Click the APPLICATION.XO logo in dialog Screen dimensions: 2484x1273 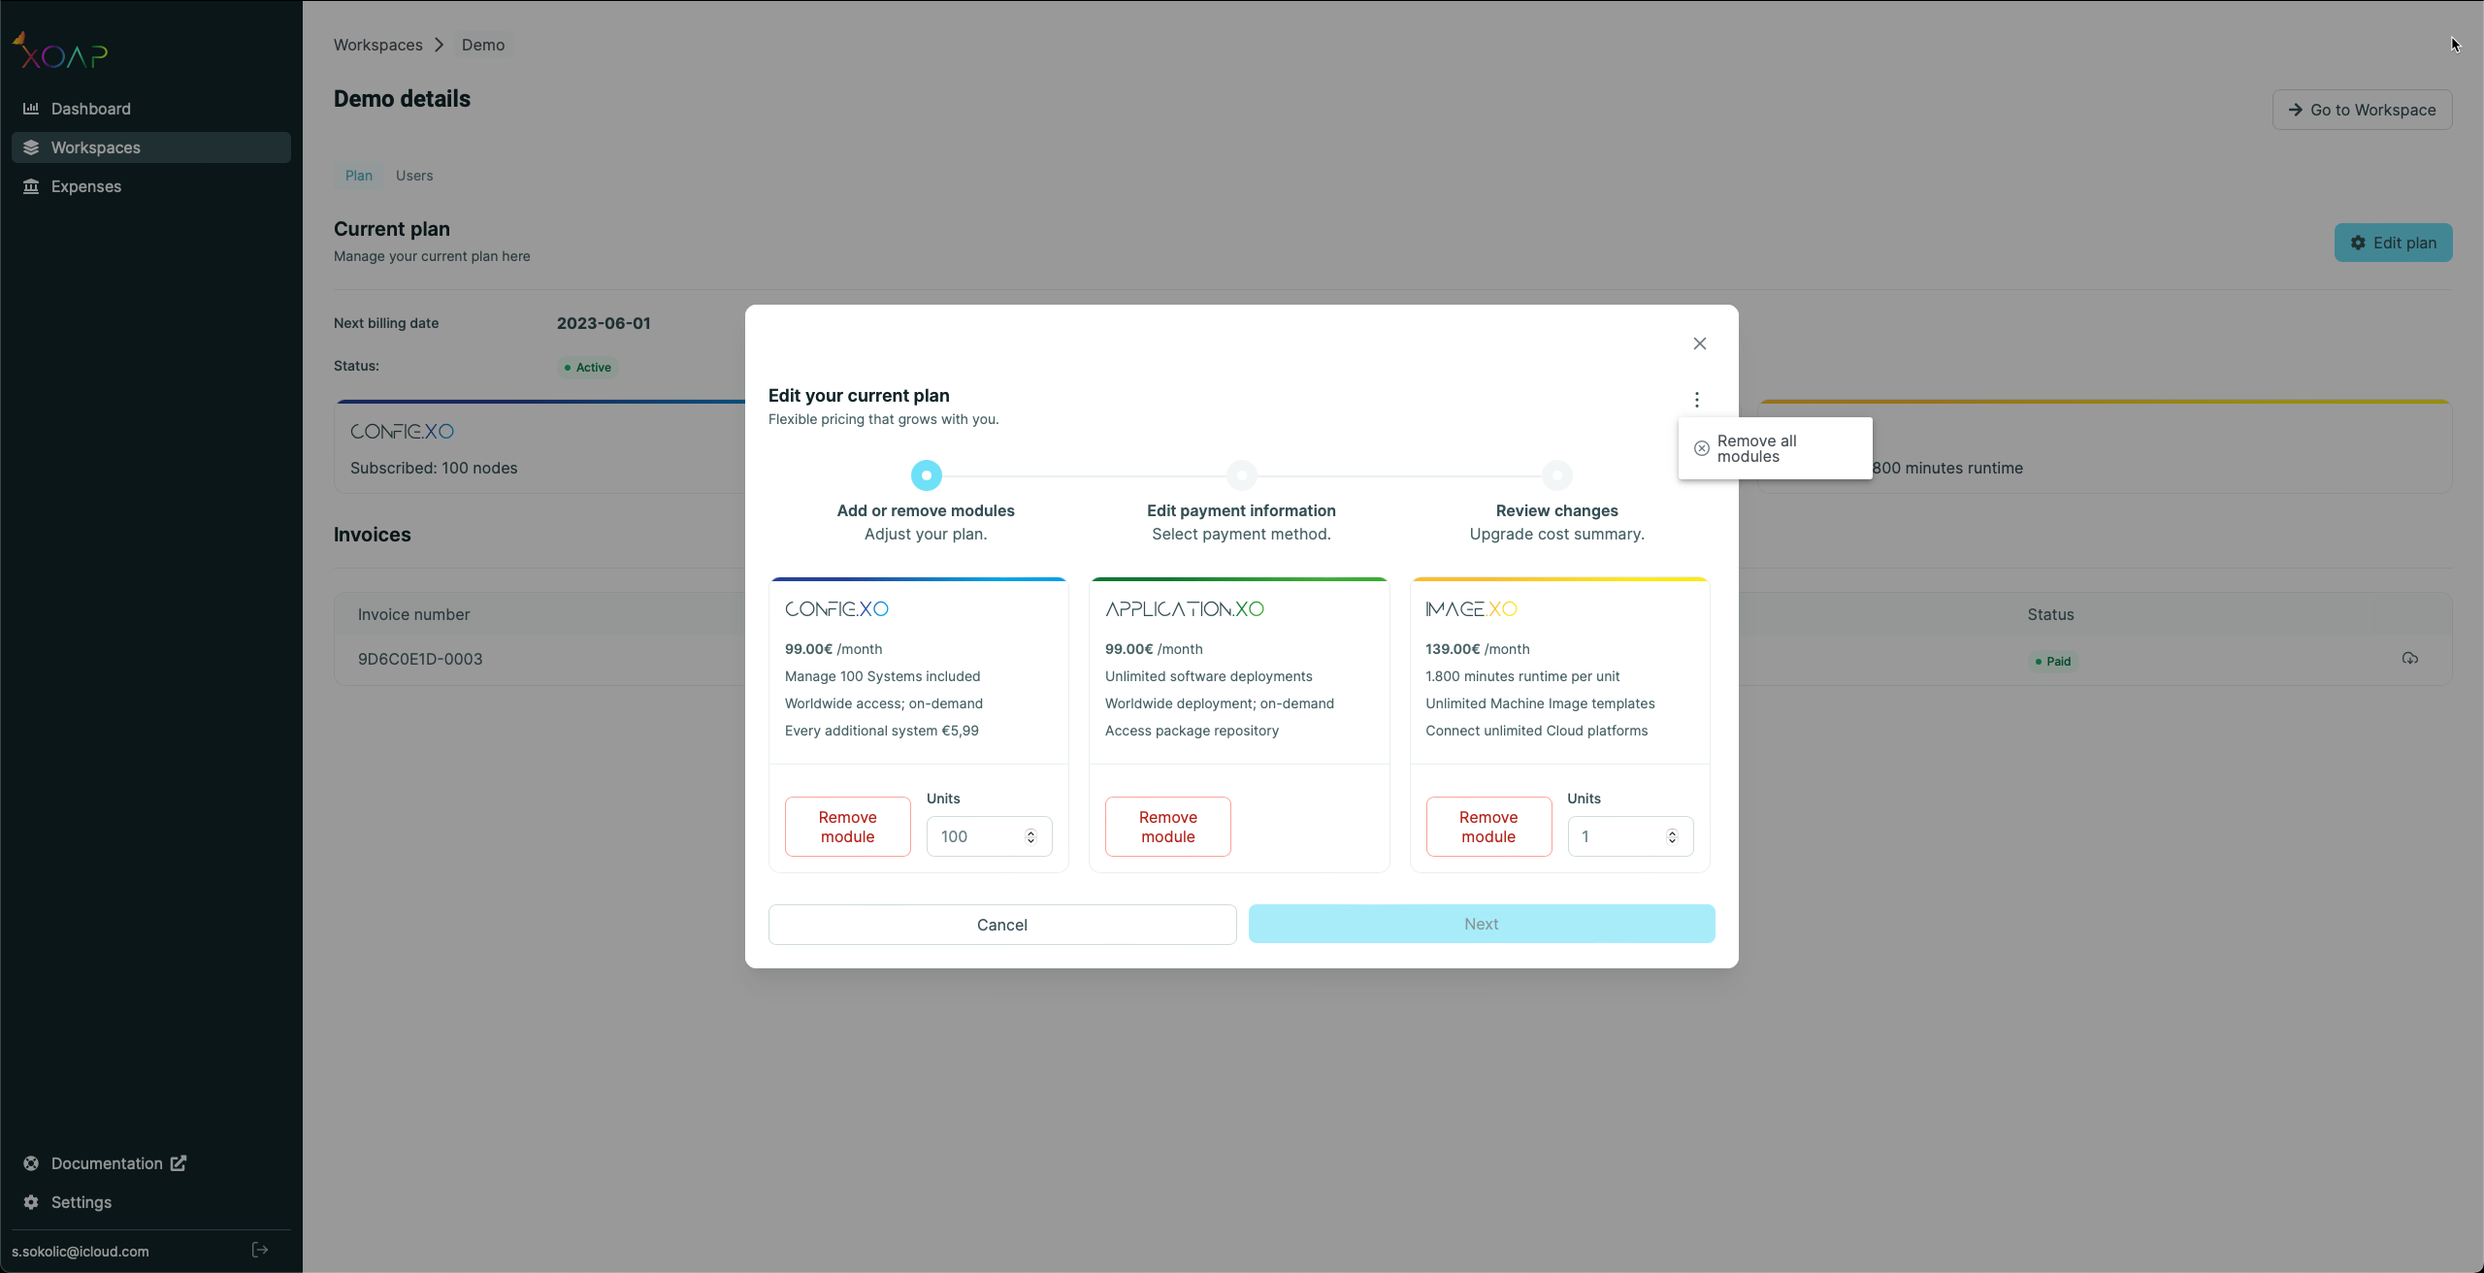pos(1185,609)
